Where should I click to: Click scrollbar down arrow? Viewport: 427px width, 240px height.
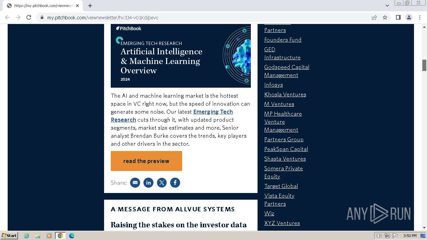coord(424,228)
